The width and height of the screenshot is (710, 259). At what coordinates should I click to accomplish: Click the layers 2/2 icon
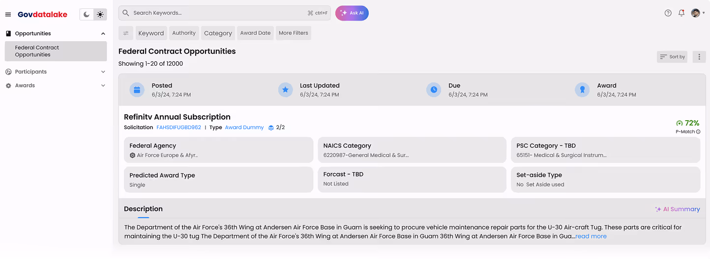click(x=271, y=128)
